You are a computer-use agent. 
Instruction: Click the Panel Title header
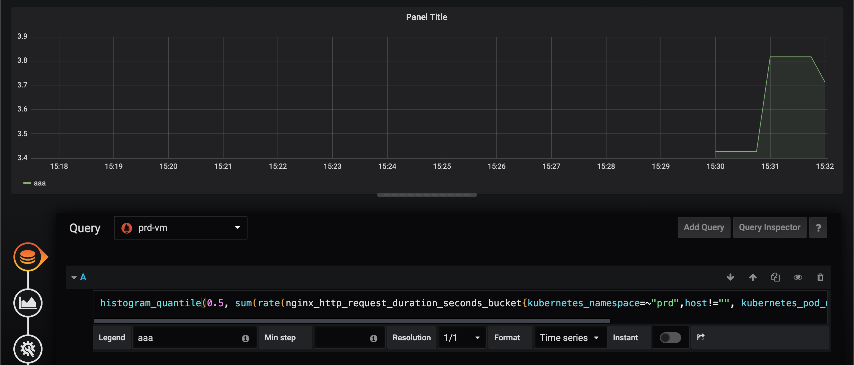[x=426, y=17]
